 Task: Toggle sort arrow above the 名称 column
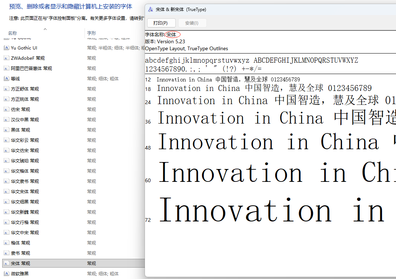tap(45, 29)
